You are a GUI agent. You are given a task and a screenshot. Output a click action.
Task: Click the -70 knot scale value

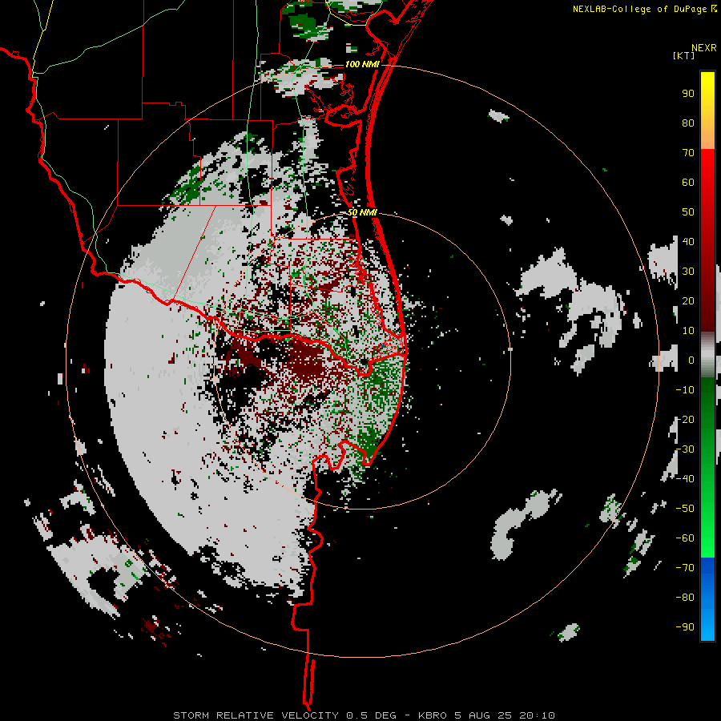coord(685,568)
